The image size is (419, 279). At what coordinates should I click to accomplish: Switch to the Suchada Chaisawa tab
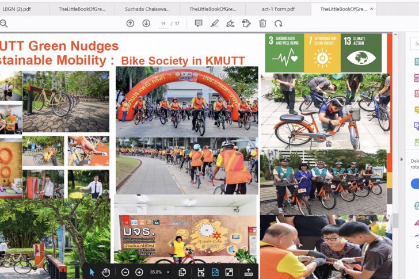(x=147, y=9)
